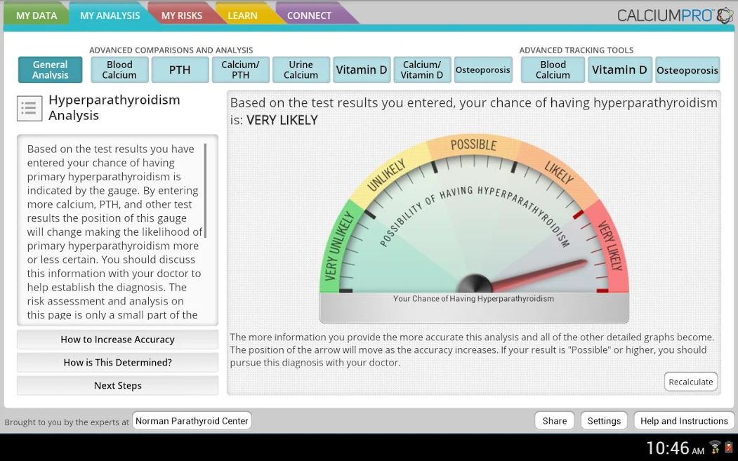738x461 pixels.
Task: Select Urine Calcium analysis button
Action: click(x=301, y=70)
